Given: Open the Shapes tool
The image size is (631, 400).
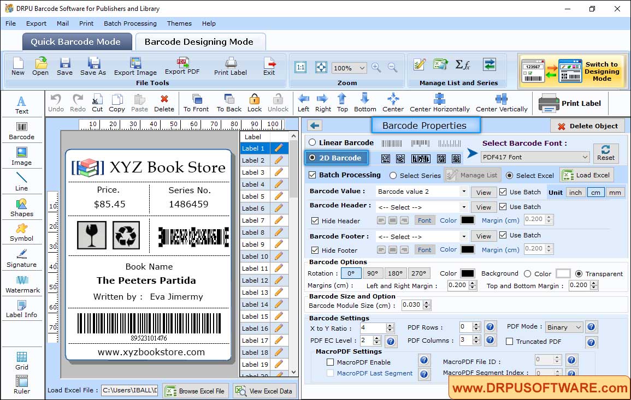Looking at the screenshot, I should click(x=21, y=207).
